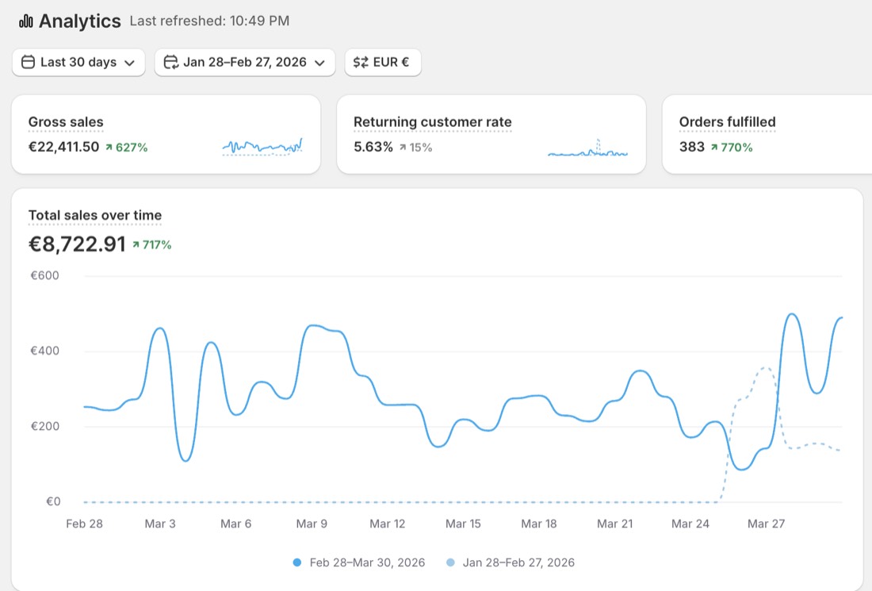Click the Analytics page heading
Viewport: 872px width, 591px height.
pos(79,21)
